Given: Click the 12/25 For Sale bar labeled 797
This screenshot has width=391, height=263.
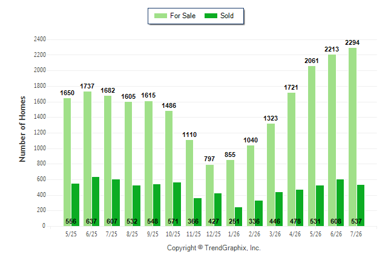Looking at the screenshot, I should click(x=209, y=196).
